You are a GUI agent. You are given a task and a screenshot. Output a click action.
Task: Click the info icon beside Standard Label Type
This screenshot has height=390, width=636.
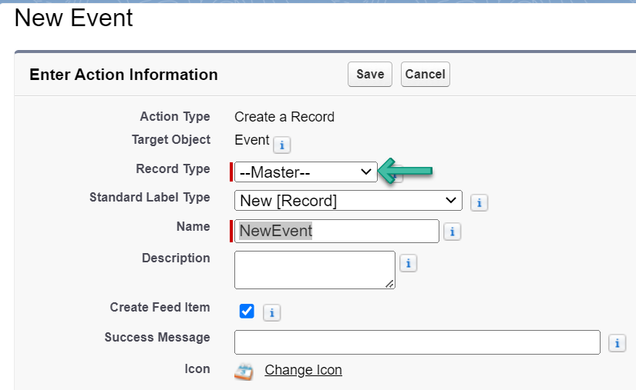479,203
